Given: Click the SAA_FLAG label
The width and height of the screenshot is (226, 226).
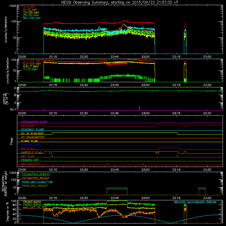Looking at the screenshot, I should pyautogui.click(x=28, y=149).
